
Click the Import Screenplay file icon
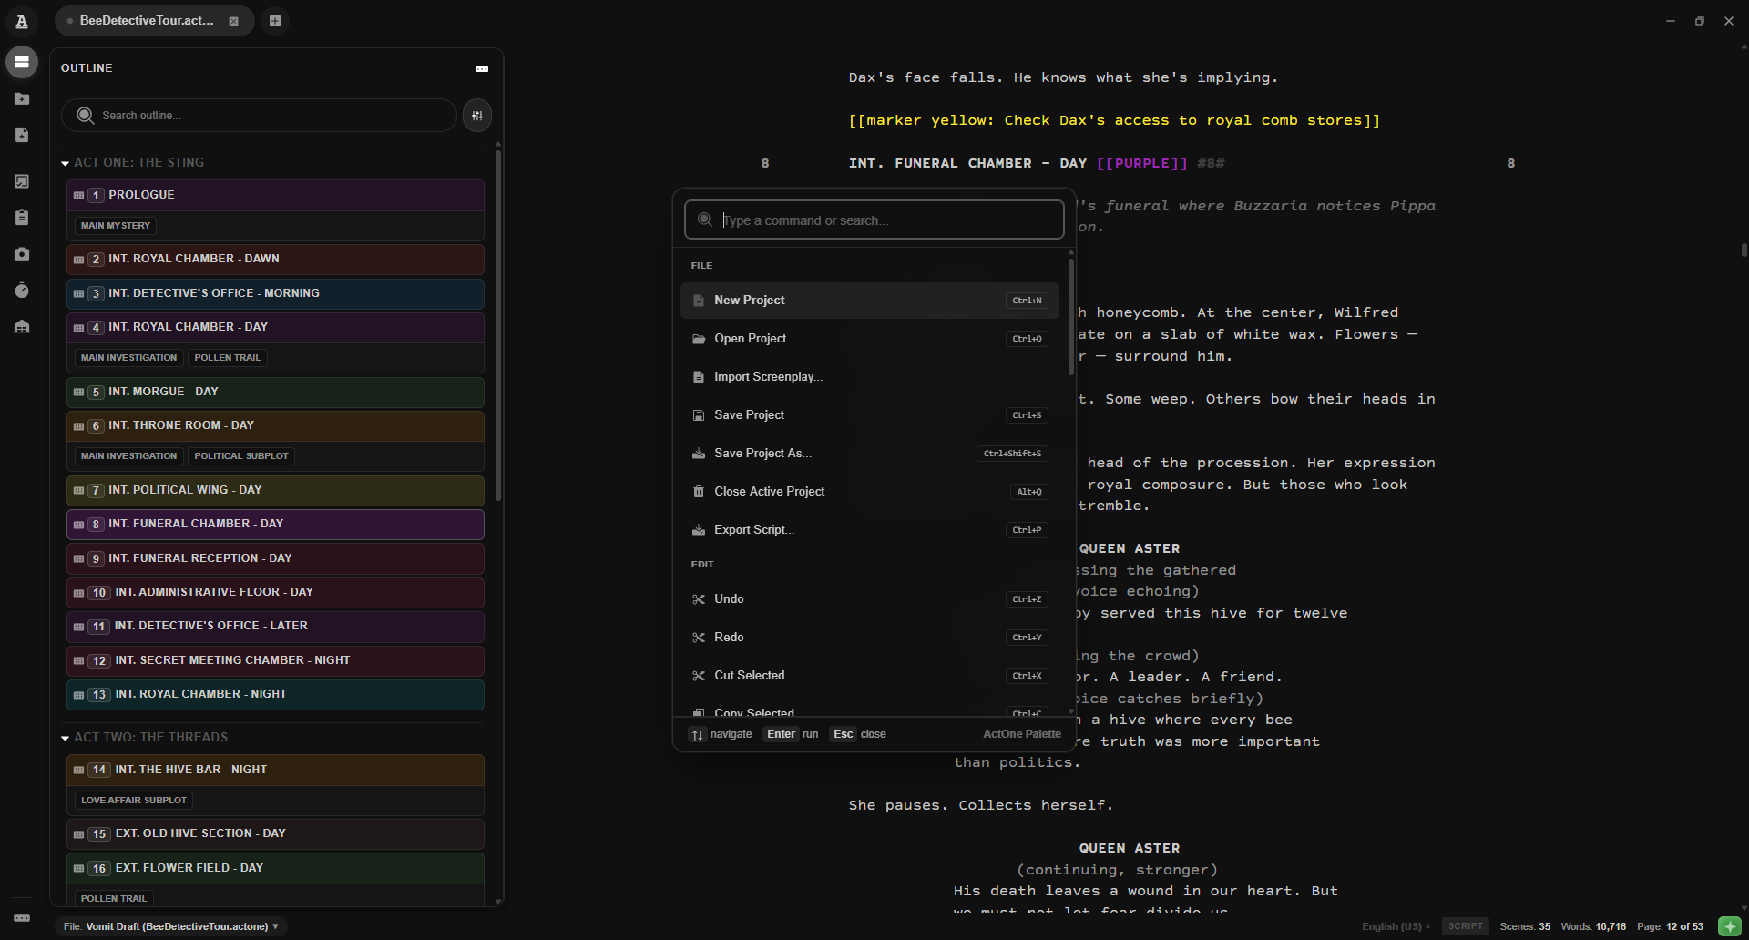coord(699,377)
